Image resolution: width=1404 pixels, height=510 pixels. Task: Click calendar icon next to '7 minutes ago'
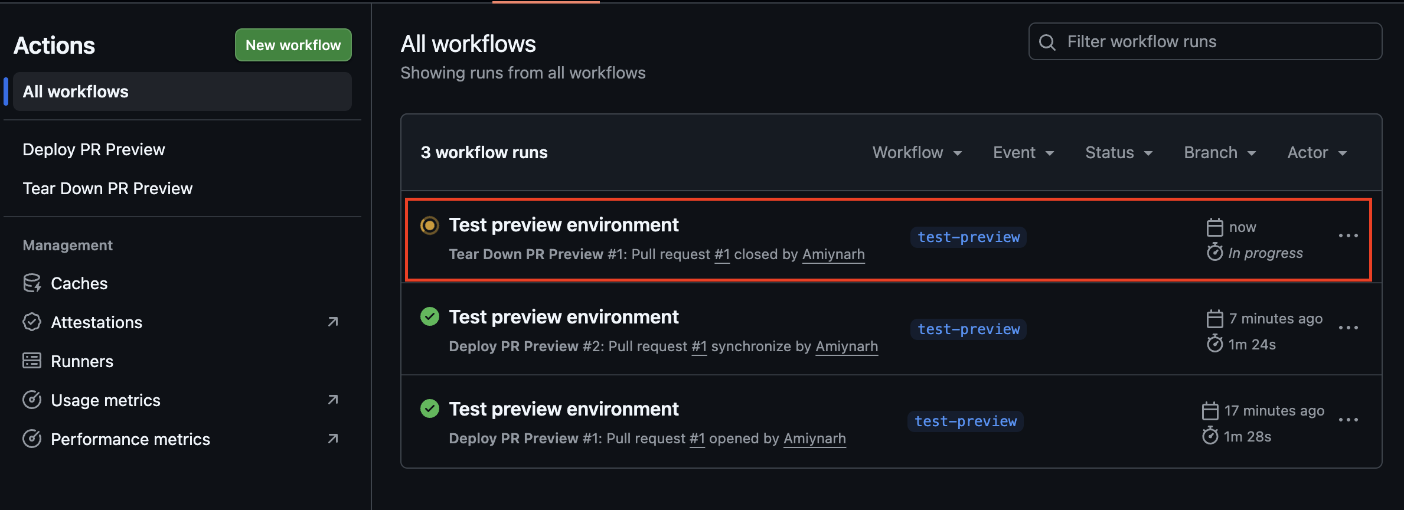click(1214, 319)
